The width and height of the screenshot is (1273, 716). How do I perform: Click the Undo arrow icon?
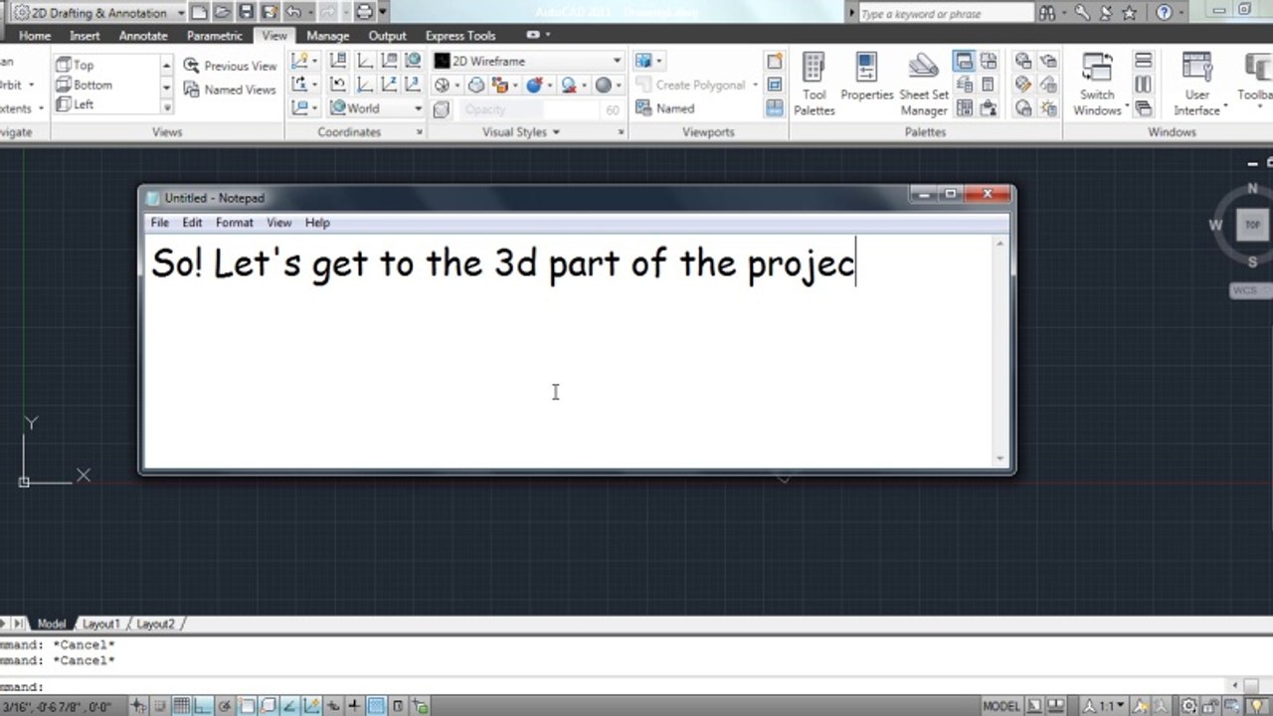click(x=292, y=13)
